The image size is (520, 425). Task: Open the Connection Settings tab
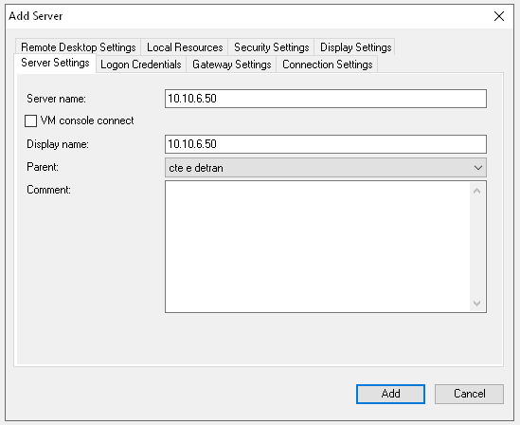pyautogui.click(x=328, y=65)
